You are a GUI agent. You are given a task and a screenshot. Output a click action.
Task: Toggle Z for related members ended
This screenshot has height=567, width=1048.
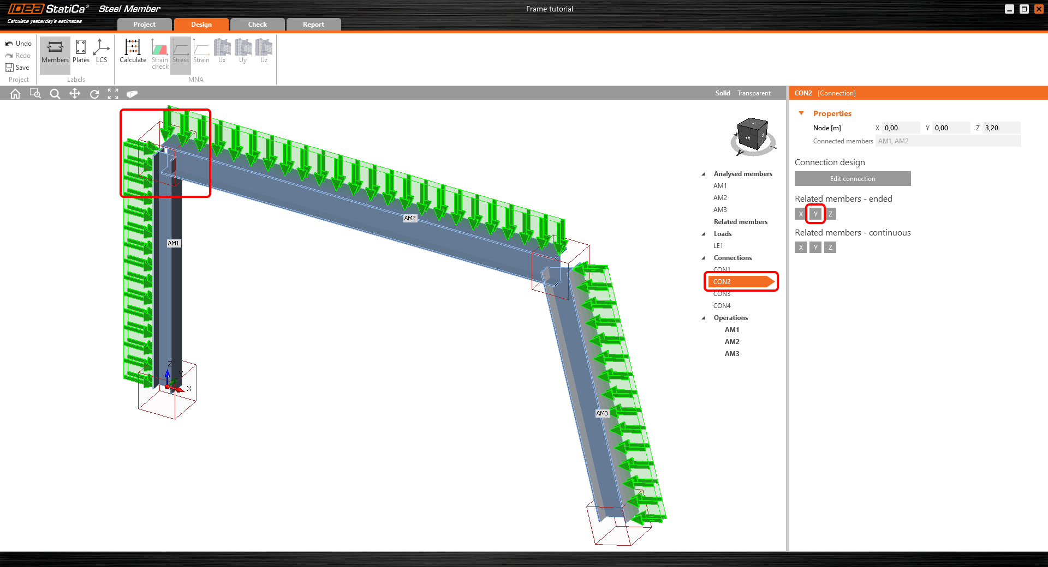point(830,214)
